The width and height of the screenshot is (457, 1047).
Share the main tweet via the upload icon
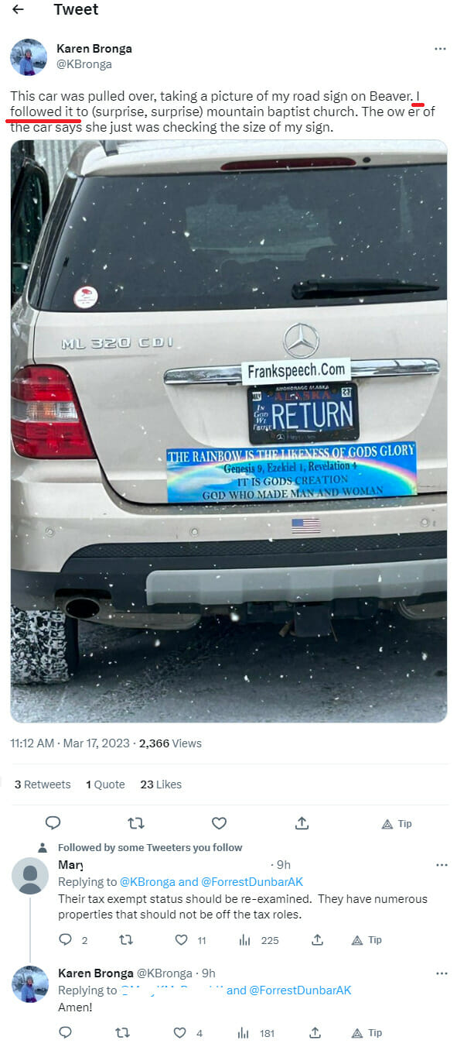[302, 822]
